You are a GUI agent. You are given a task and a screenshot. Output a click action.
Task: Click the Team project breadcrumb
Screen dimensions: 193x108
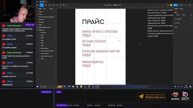(x=108, y=5)
